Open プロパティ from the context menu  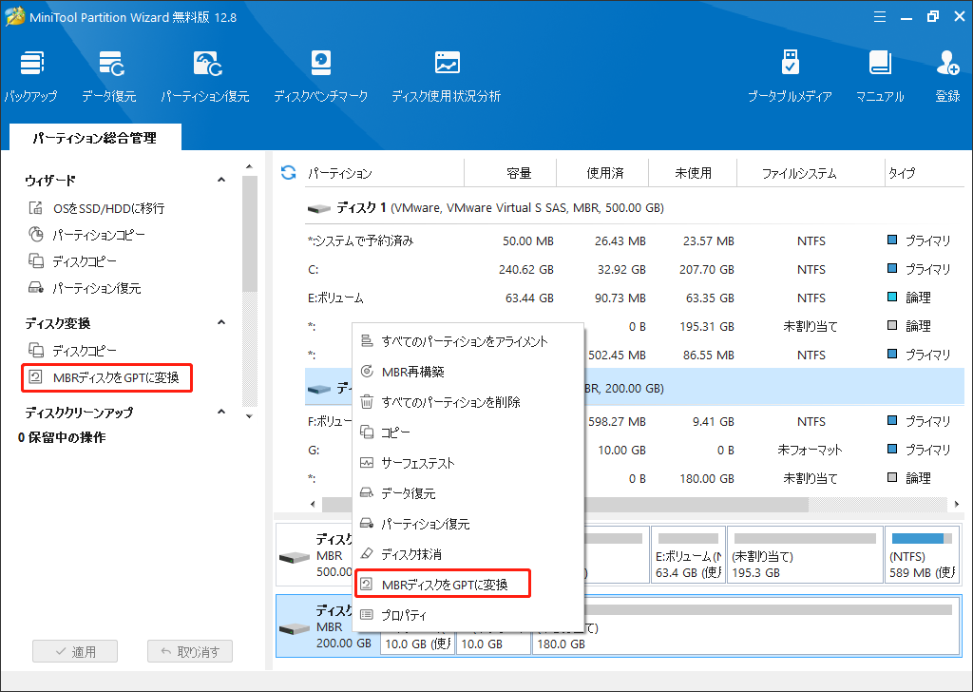[467, 615]
